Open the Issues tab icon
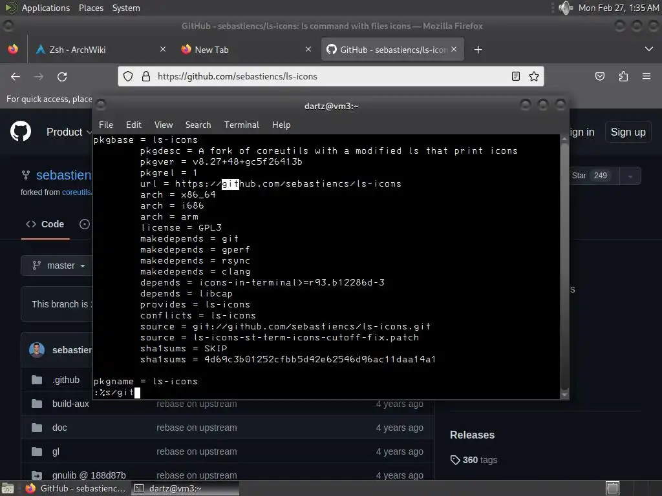Viewport: 662px width, 496px height. [85, 224]
